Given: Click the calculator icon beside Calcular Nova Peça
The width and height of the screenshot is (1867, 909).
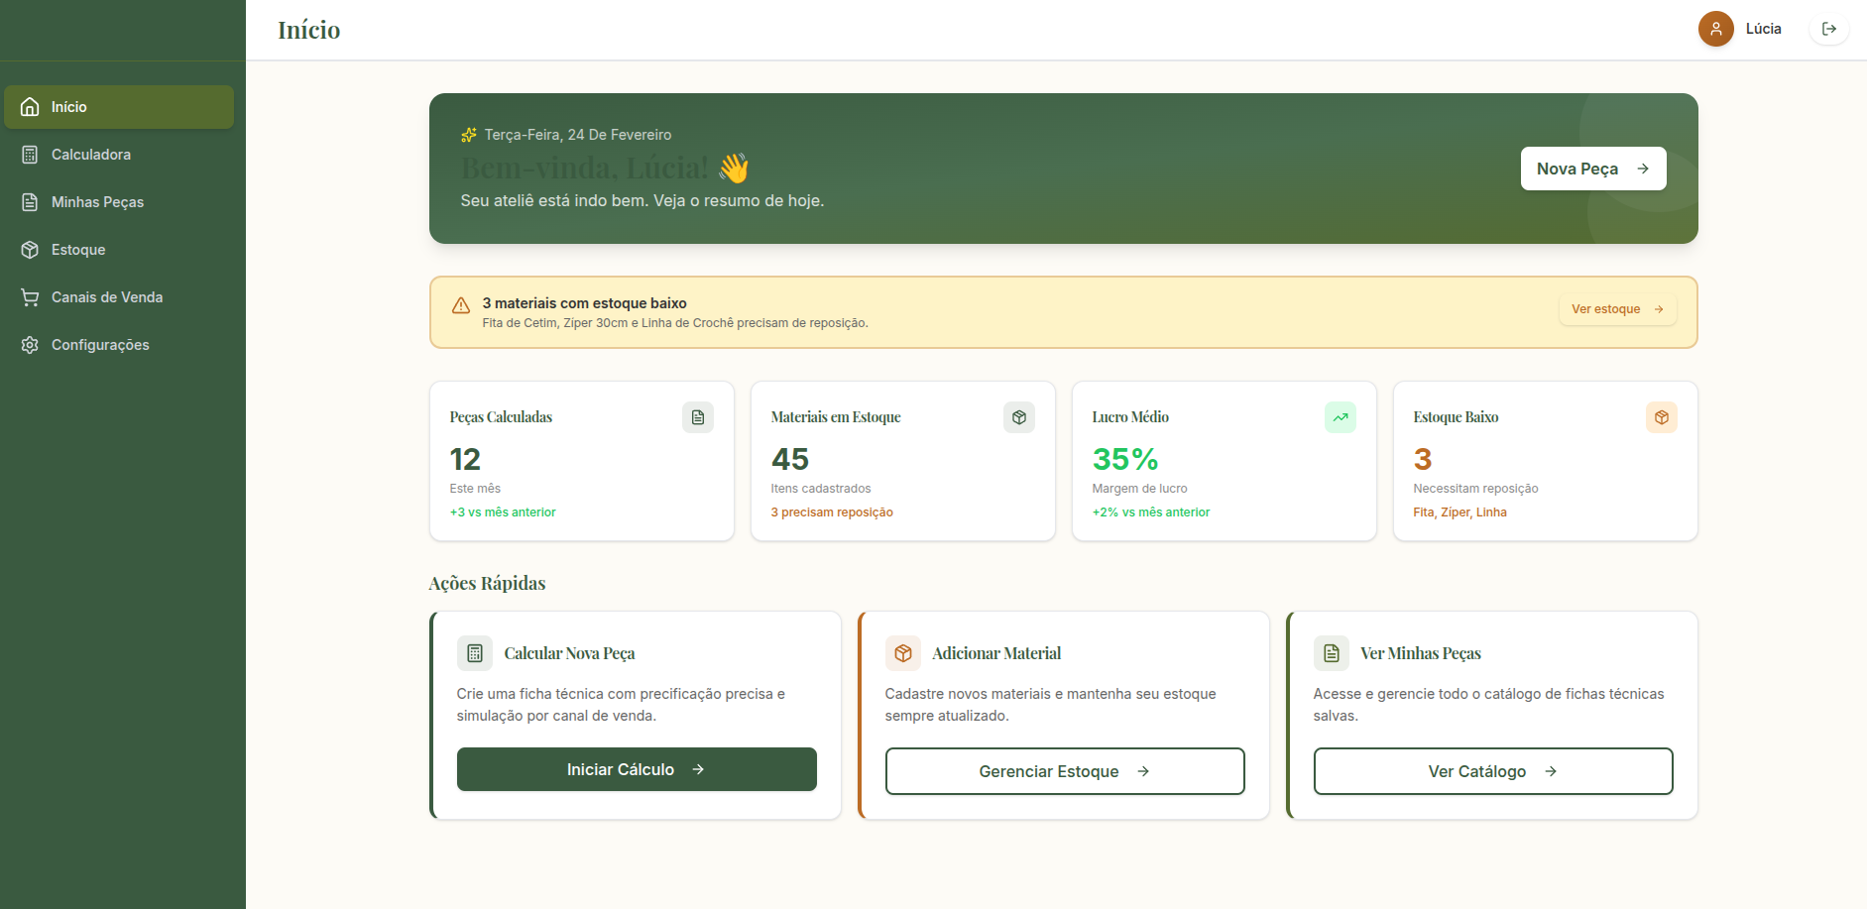Looking at the screenshot, I should [x=475, y=653].
